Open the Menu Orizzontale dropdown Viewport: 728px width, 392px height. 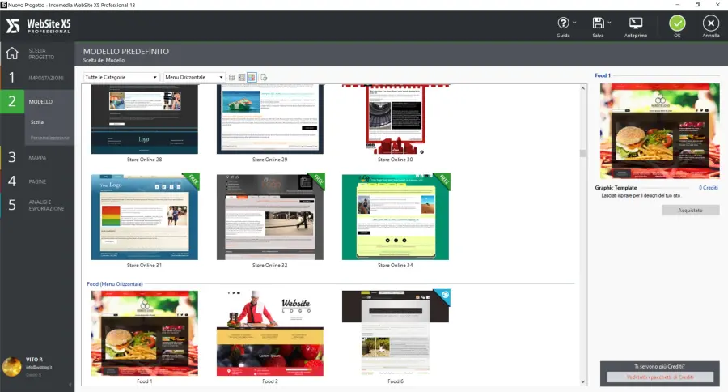(x=194, y=77)
